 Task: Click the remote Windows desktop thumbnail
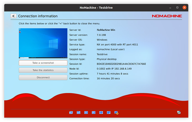pyautogui.click(x=43, y=43)
